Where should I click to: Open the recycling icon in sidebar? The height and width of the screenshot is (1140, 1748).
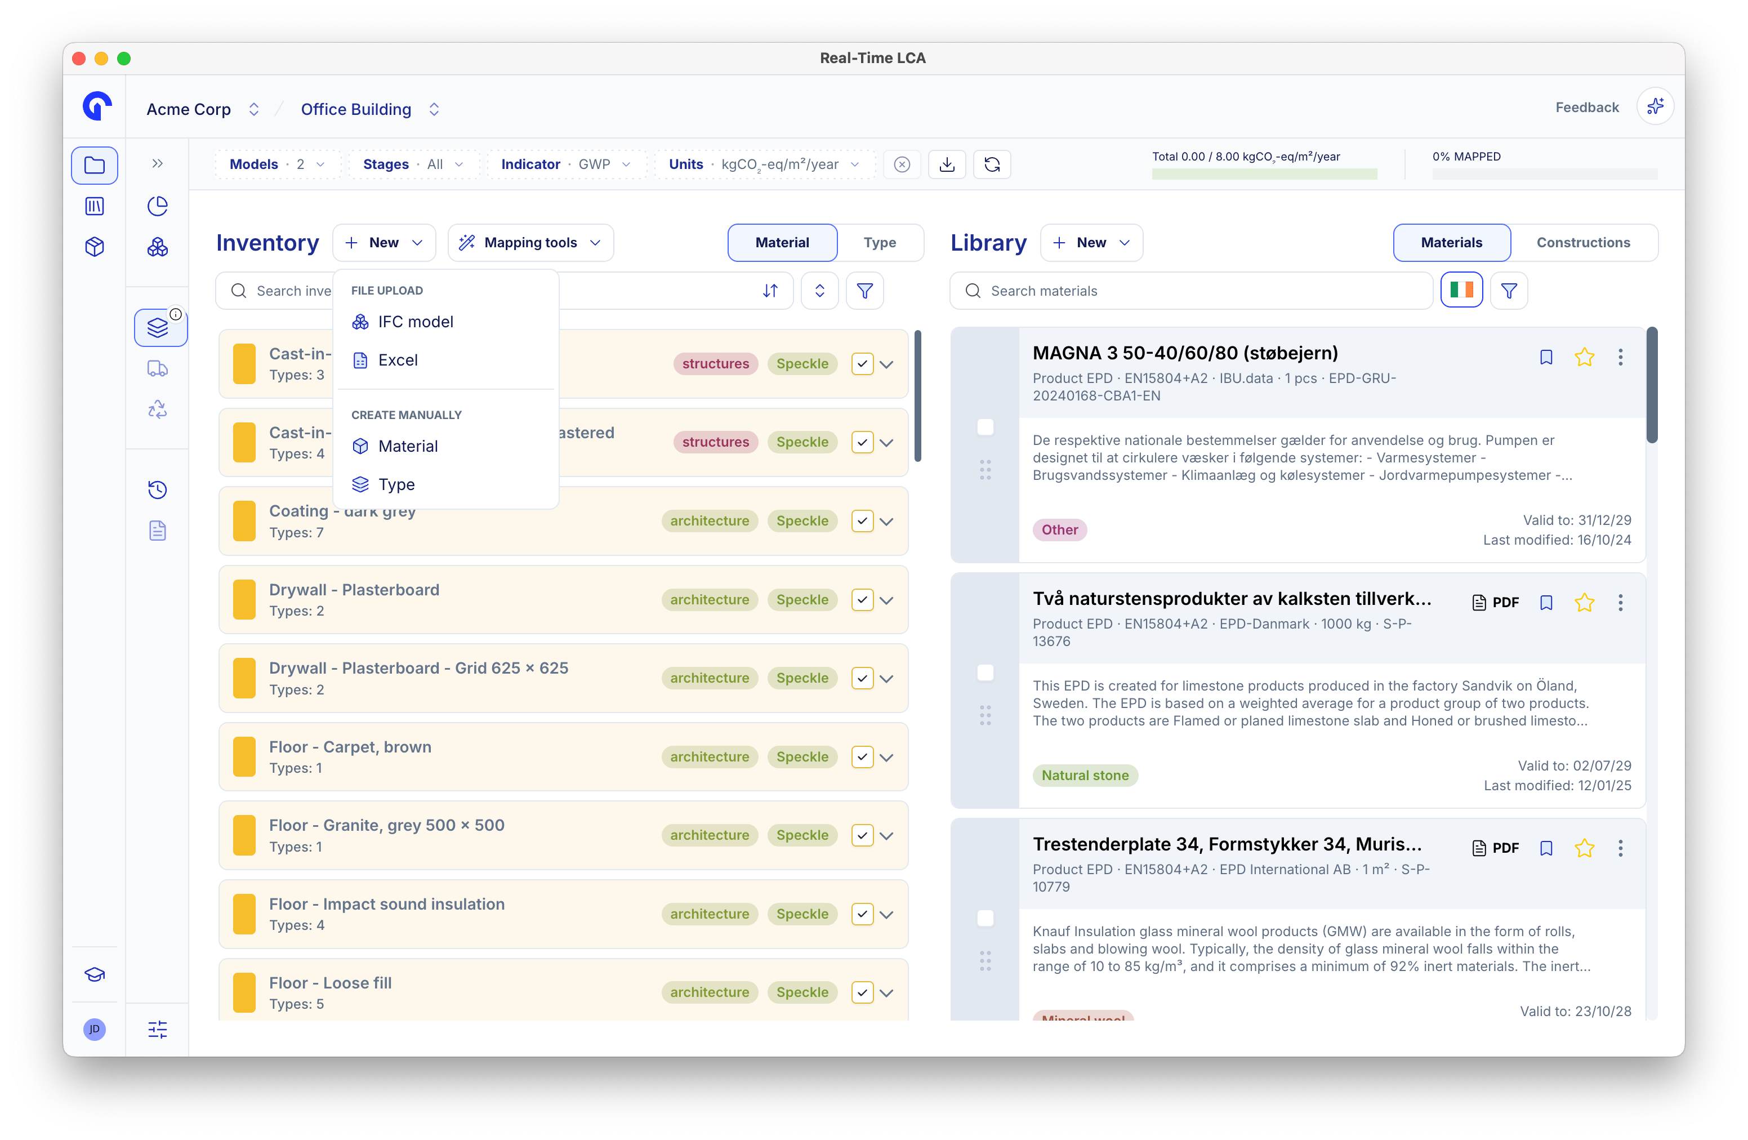[157, 409]
